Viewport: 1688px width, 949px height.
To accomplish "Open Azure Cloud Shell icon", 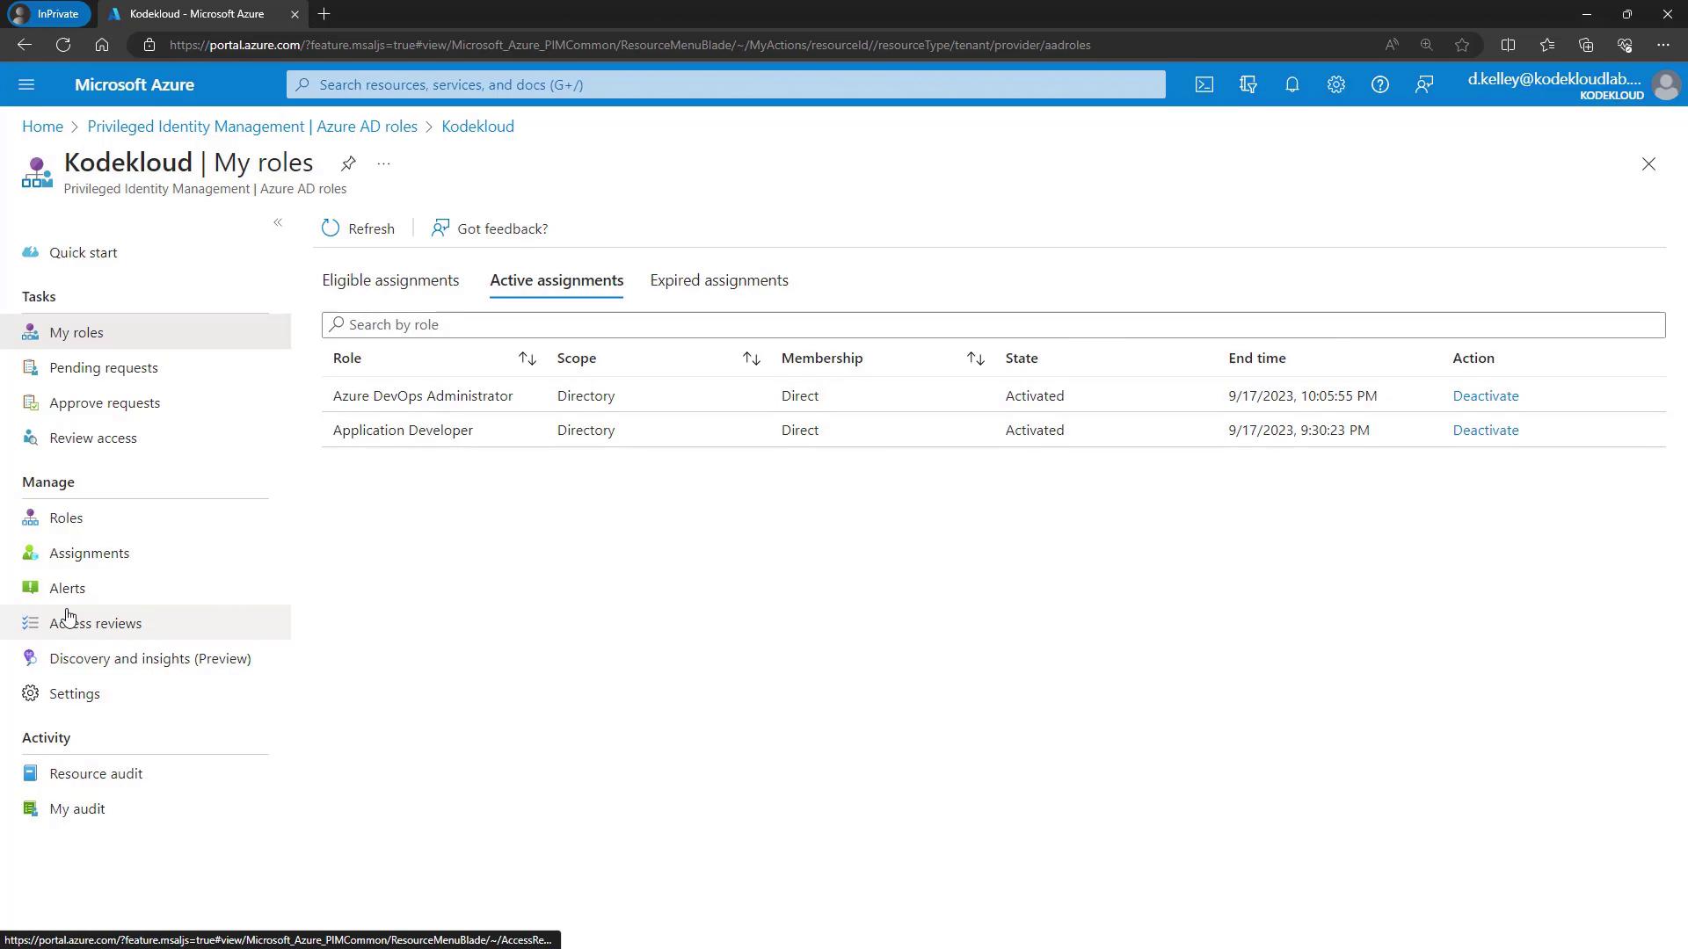I will (x=1204, y=84).
